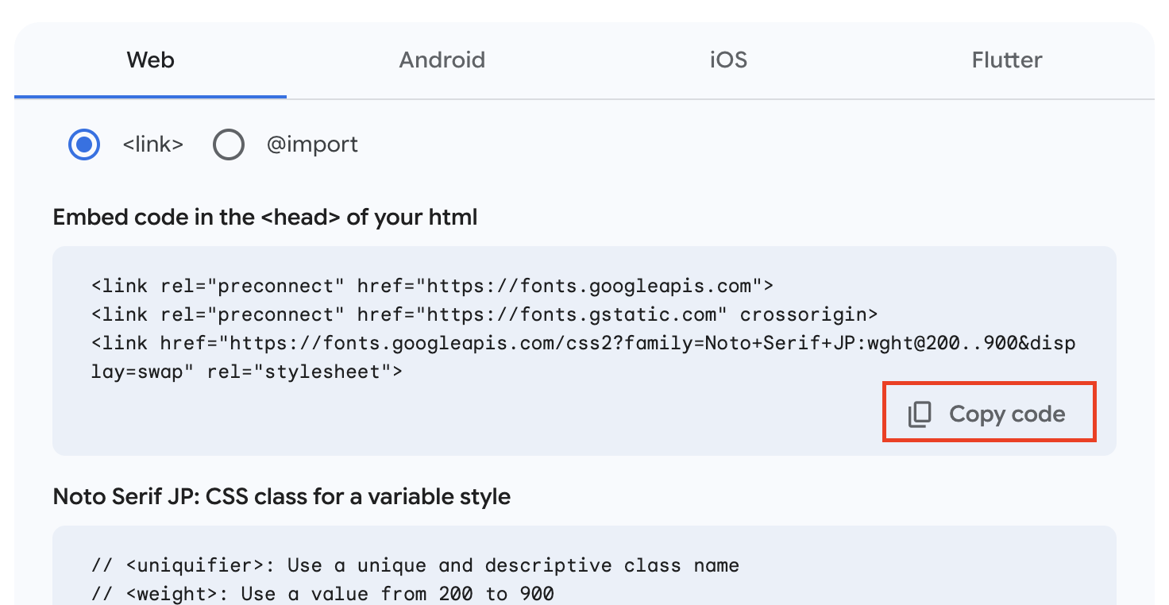Click the 'Embed code in the <head>' heading
Screen dimensions: 1169x605
click(x=265, y=218)
